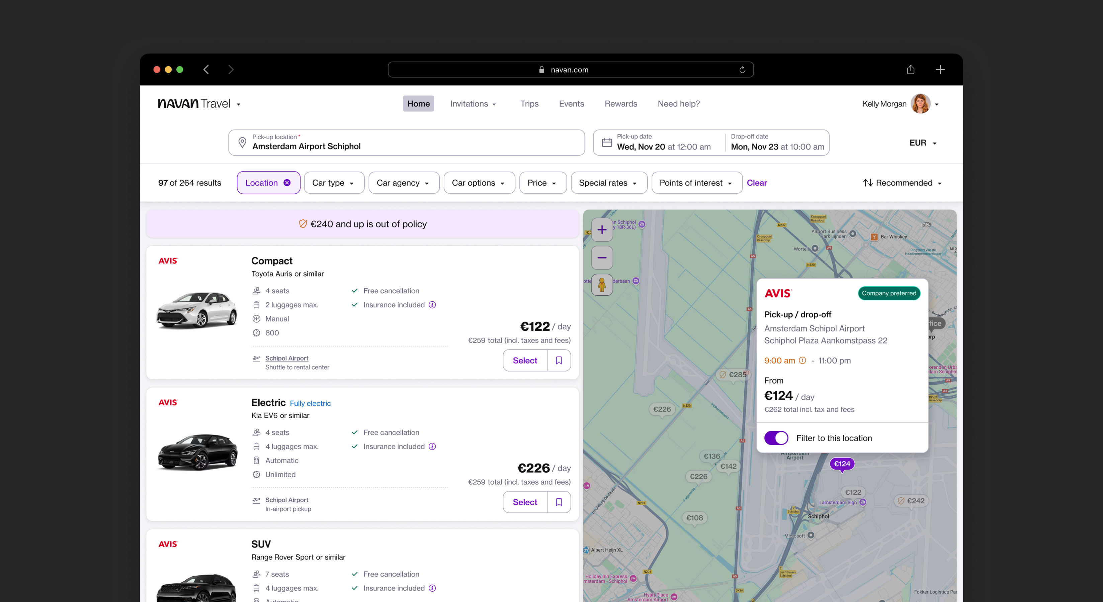Open the EUR currency dropdown
Viewport: 1103px width, 602px height.
click(923, 143)
